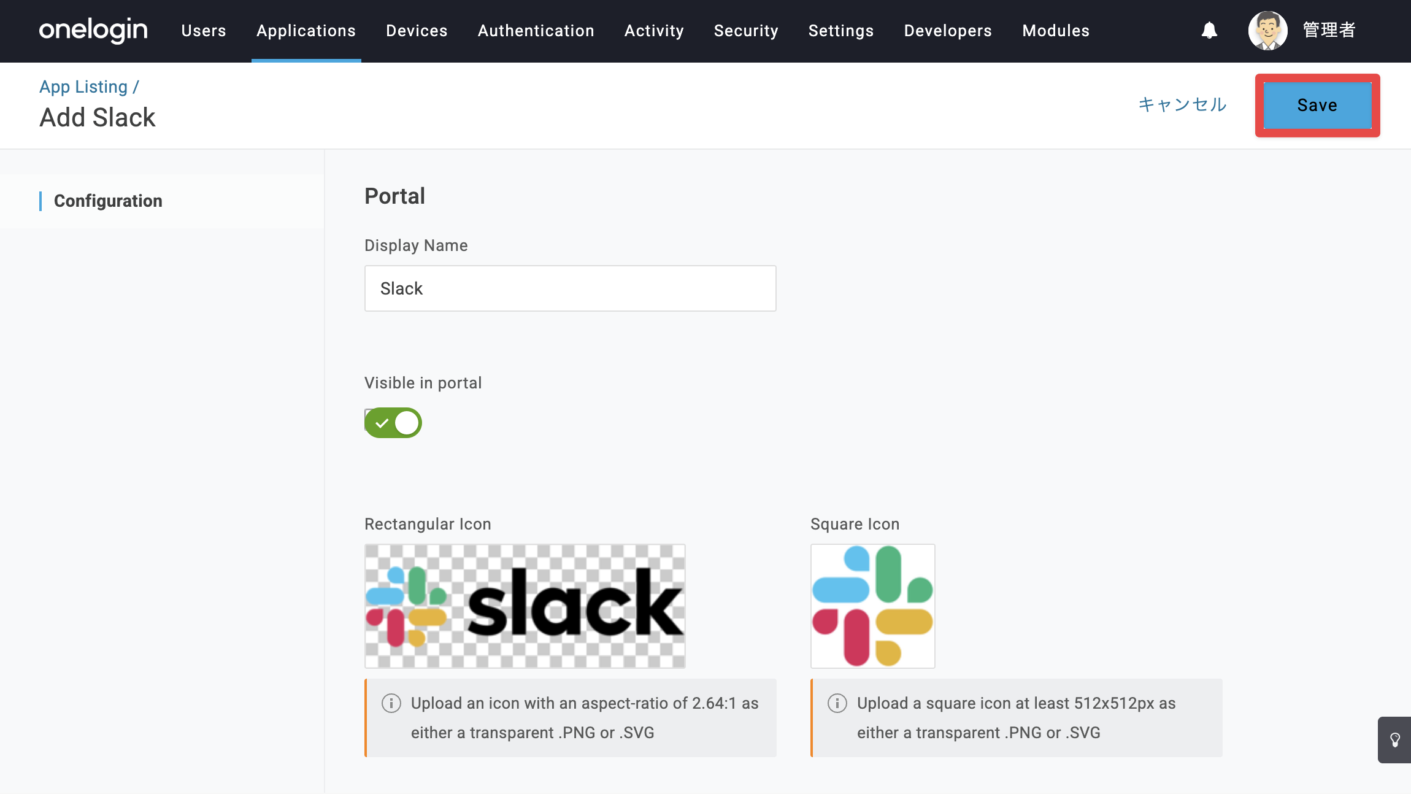1411x794 pixels.
Task: Open the lightbulb help widget
Action: 1394,739
